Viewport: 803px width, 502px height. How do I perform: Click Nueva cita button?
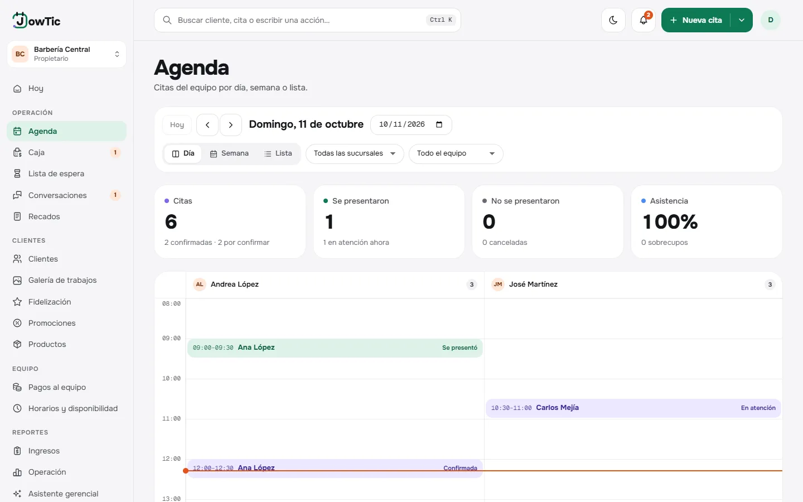pyautogui.click(x=696, y=20)
